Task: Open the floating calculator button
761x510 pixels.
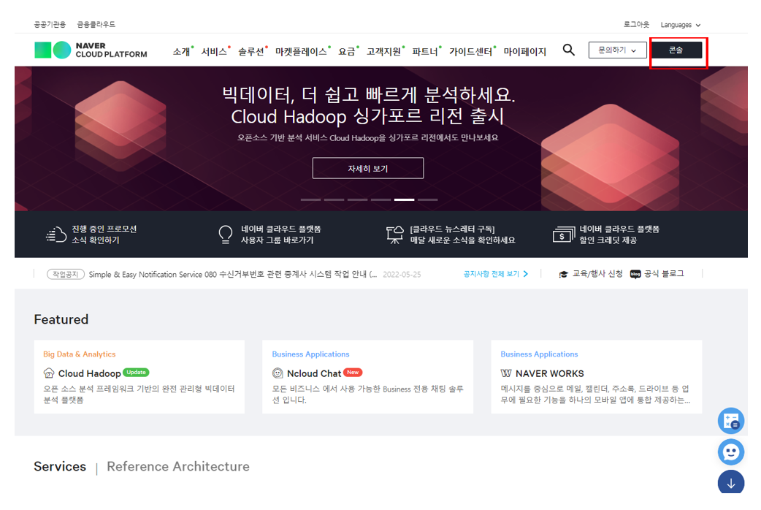Action: [731, 421]
